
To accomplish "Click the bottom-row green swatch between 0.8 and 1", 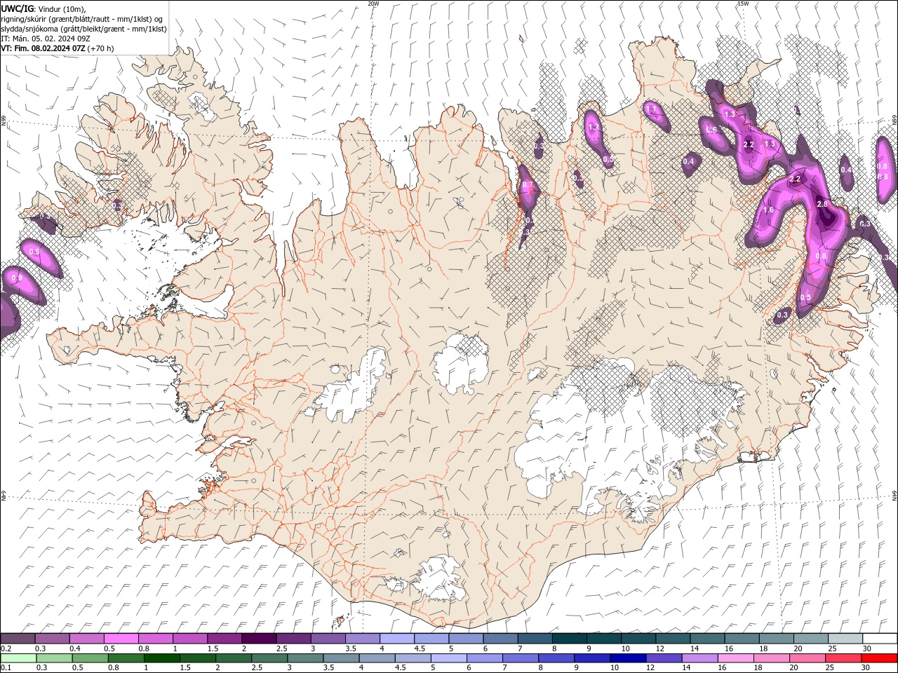I will [126, 658].
